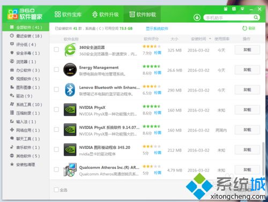Open 安装包清理 in sidebar

pos(26,164)
